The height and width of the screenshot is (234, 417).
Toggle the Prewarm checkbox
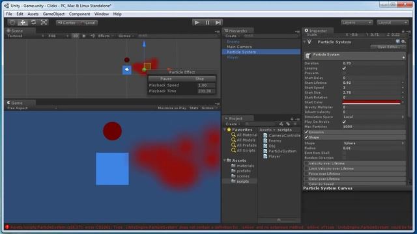point(344,73)
